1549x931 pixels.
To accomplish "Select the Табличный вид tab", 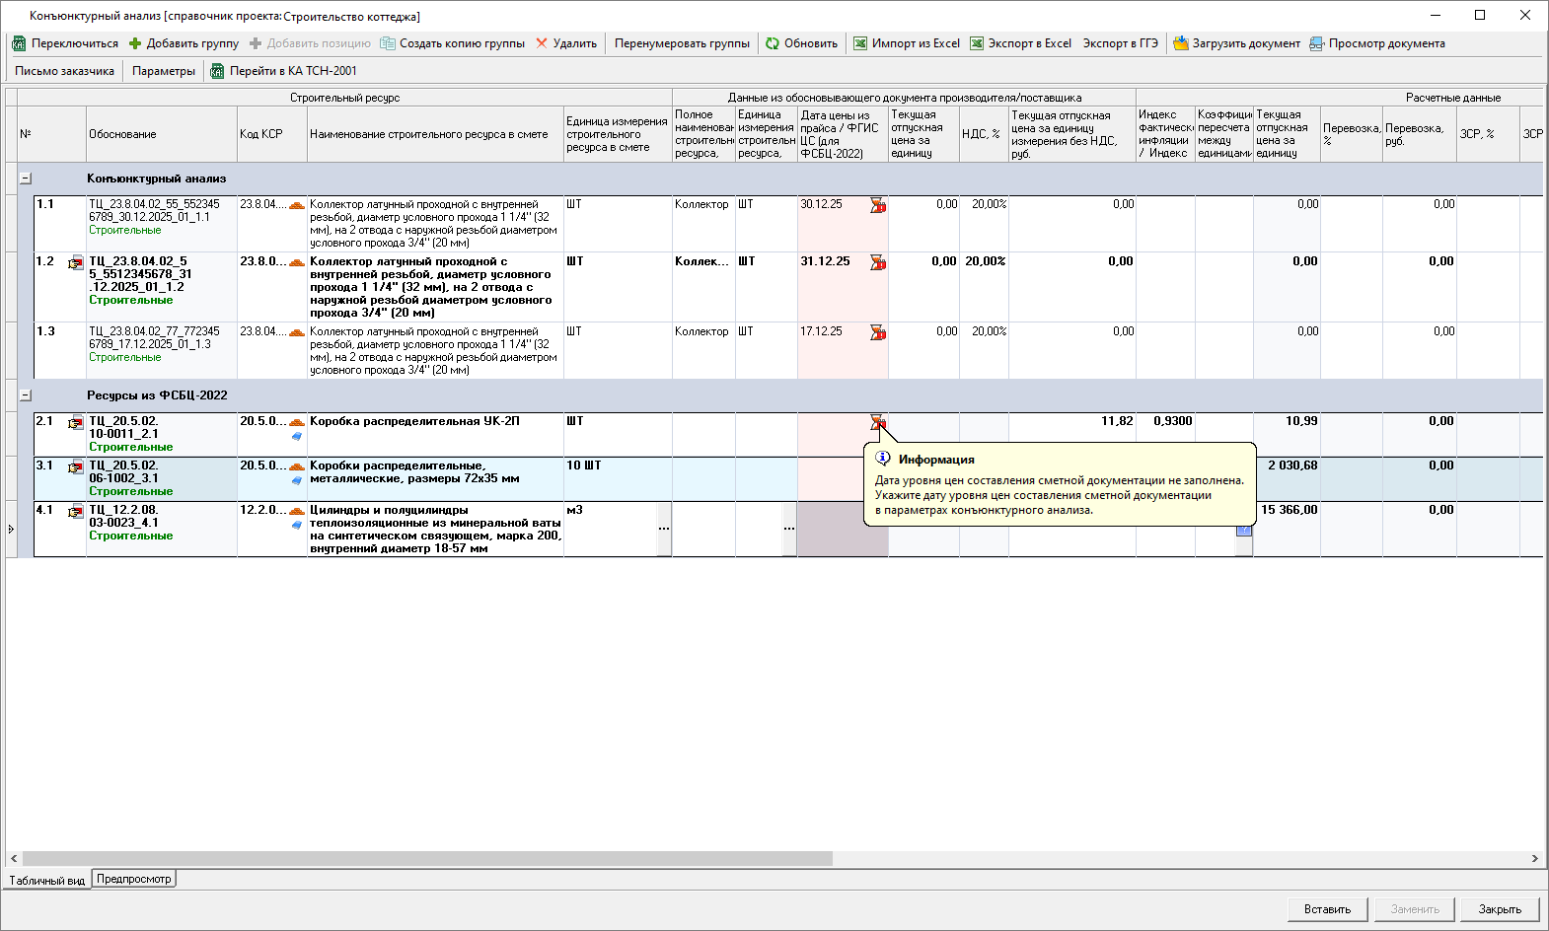I will (46, 880).
